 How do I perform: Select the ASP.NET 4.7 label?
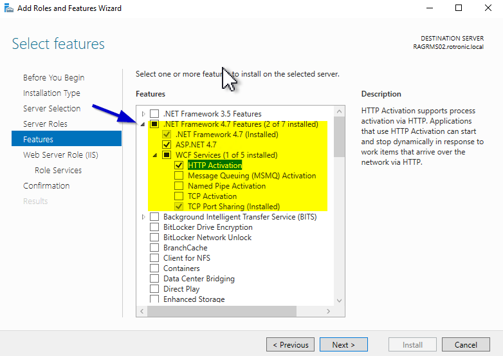click(196, 144)
